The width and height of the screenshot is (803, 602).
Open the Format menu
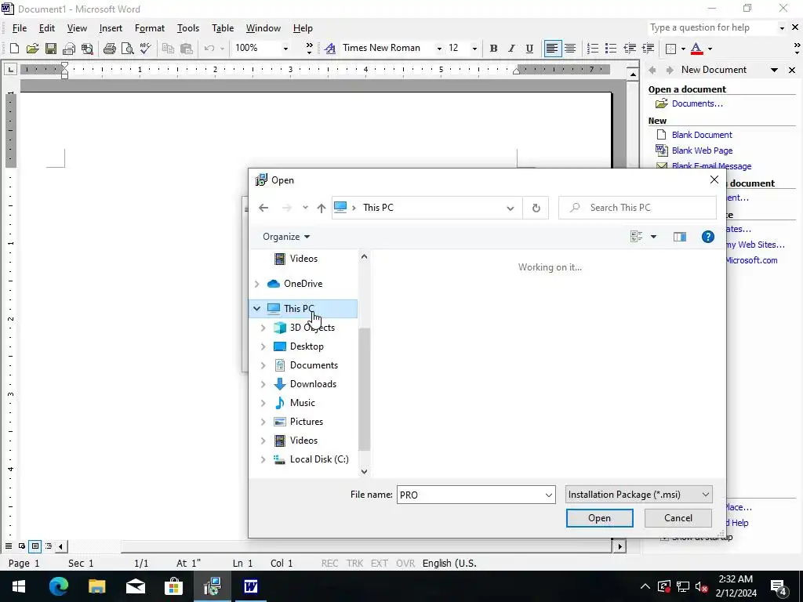click(x=150, y=28)
